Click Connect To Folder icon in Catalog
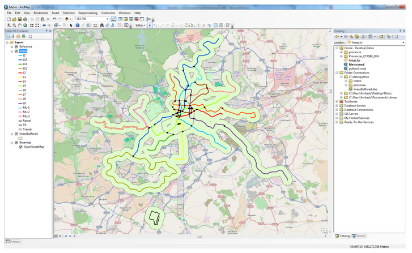The width and height of the screenshot is (412, 253). pos(381,36)
